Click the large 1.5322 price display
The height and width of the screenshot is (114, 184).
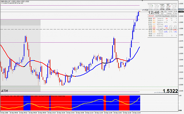click(x=170, y=91)
